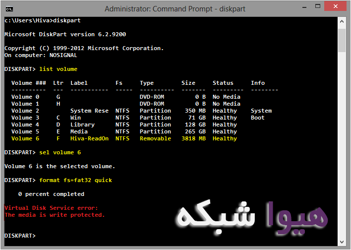
Task: Click the '350 MB' size value
Action: point(195,111)
